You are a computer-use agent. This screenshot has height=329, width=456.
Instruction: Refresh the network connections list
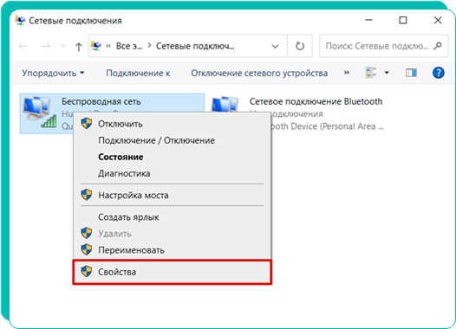(300, 46)
